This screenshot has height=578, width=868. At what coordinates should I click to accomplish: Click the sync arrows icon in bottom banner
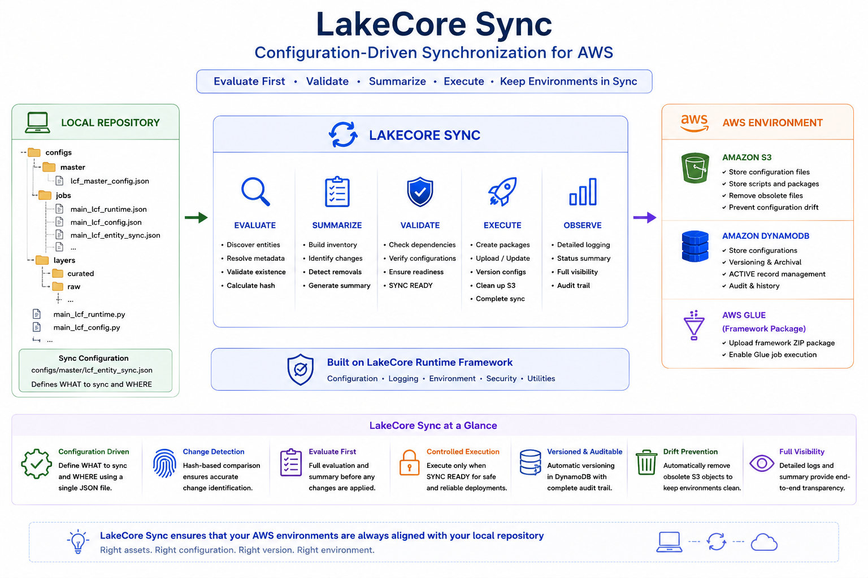pyautogui.click(x=717, y=542)
